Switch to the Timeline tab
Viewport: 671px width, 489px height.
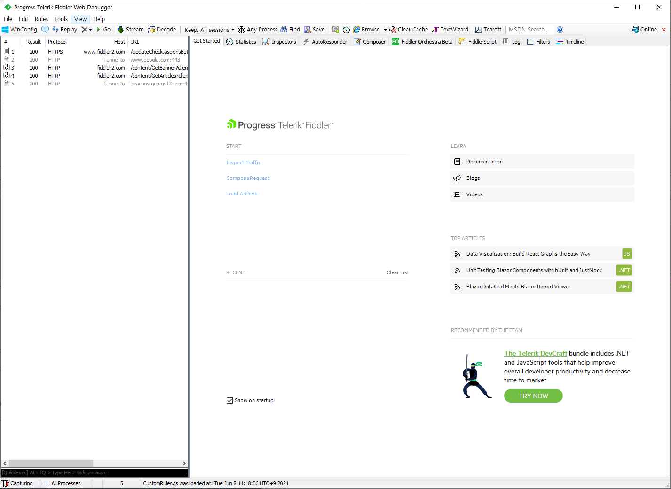tap(569, 42)
